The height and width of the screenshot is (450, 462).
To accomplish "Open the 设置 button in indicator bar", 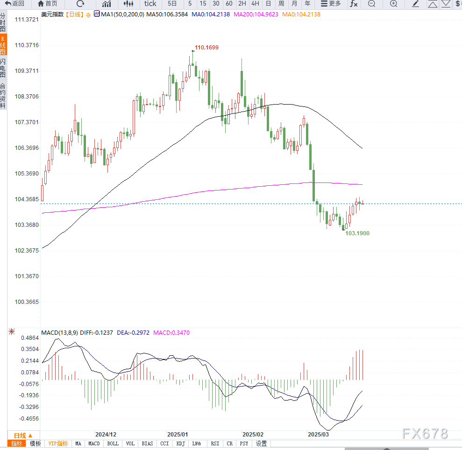I will click(x=261, y=443).
